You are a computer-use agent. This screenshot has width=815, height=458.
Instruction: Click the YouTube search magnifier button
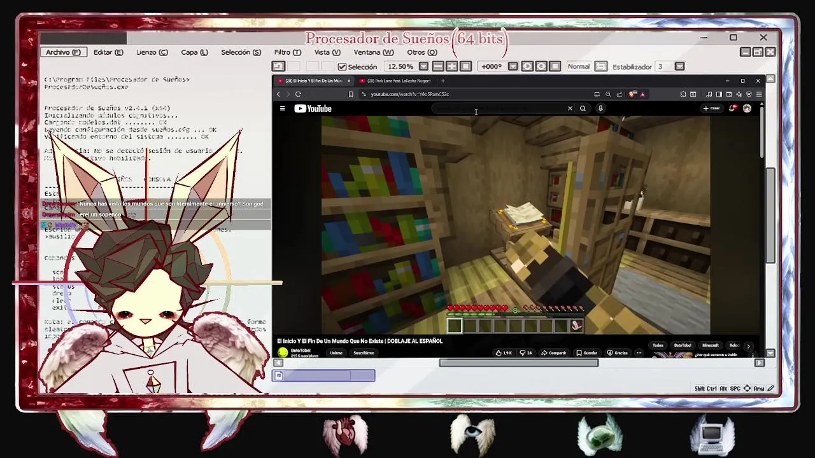(583, 109)
